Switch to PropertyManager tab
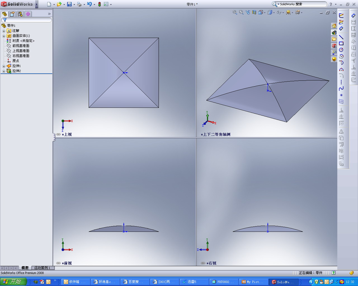 pos(12,14)
